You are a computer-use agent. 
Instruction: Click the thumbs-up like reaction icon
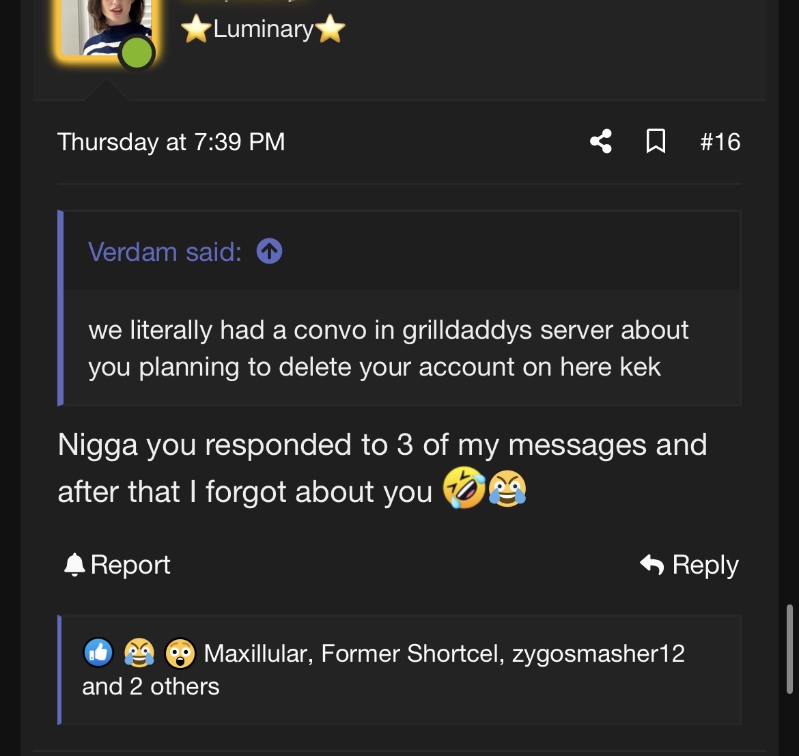(x=98, y=653)
